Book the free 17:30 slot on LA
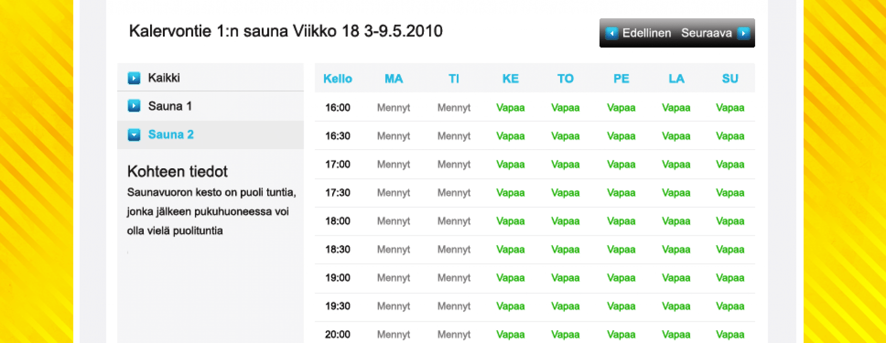The image size is (886, 343). [676, 193]
